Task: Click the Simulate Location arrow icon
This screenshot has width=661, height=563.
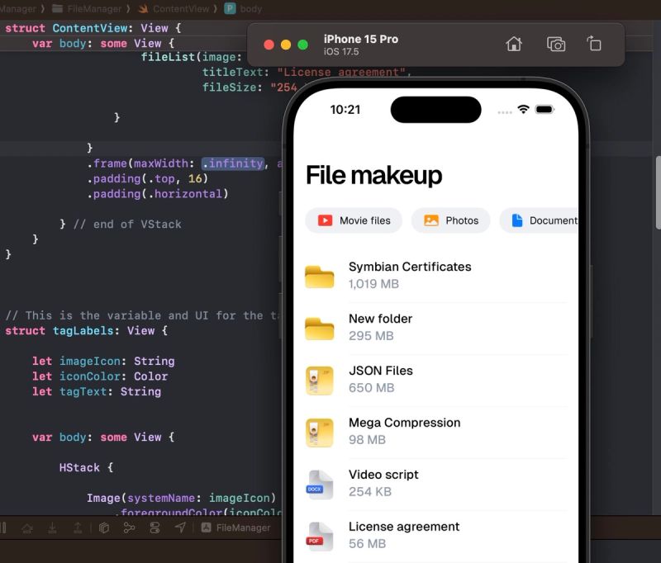Action: point(180,528)
